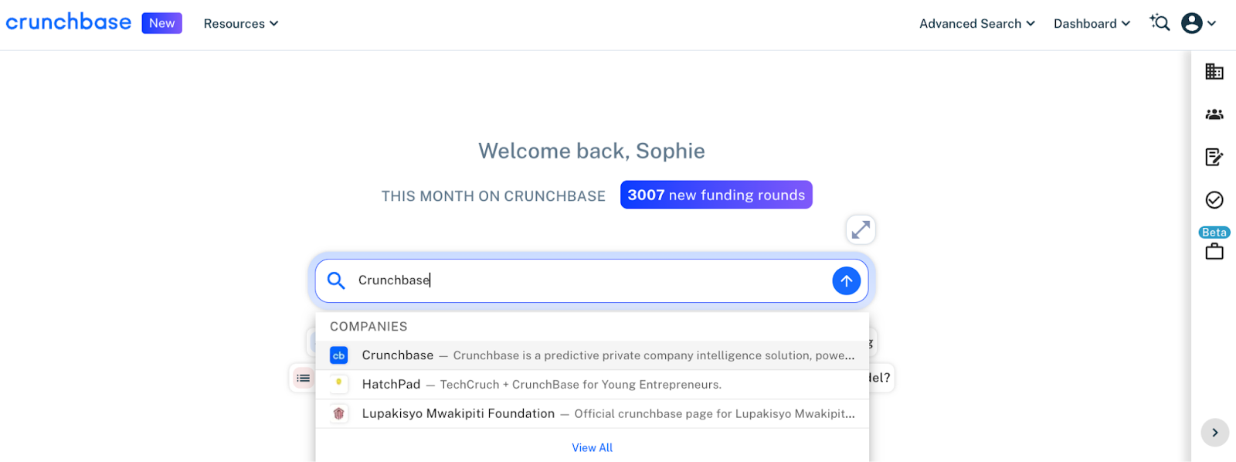Open the notes edit icon in sidebar
Viewport: 1236px width, 462px height.
tap(1214, 157)
